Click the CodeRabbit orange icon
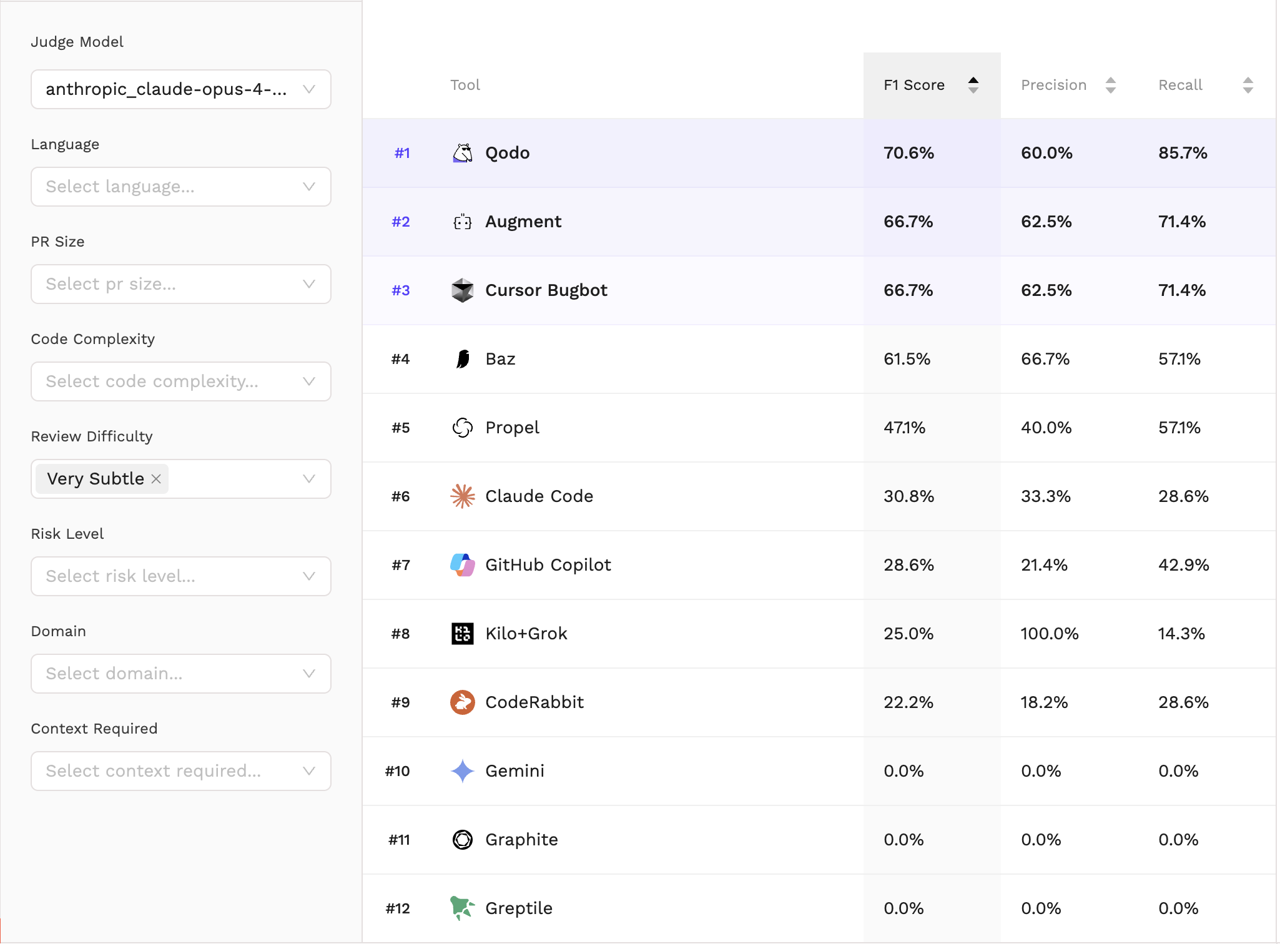Image resolution: width=1280 pixels, height=944 pixels. click(x=462, y=702)
